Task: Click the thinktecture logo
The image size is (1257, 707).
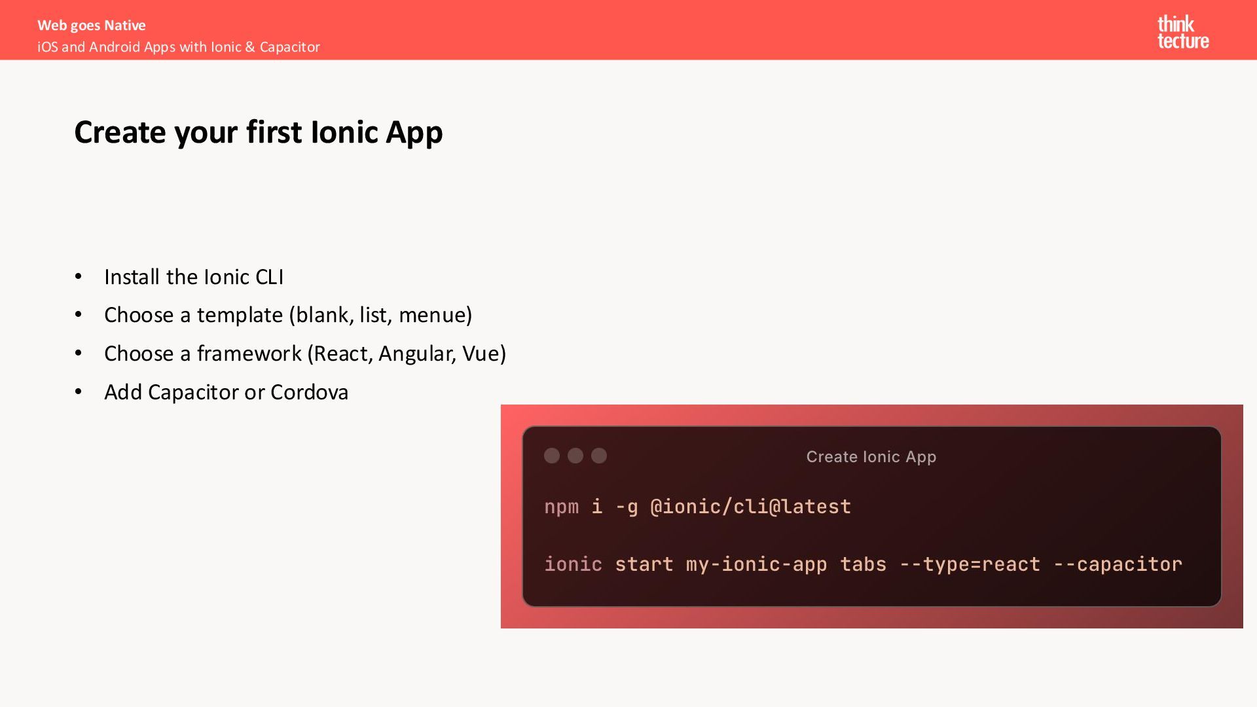Action: point(1182,32)
